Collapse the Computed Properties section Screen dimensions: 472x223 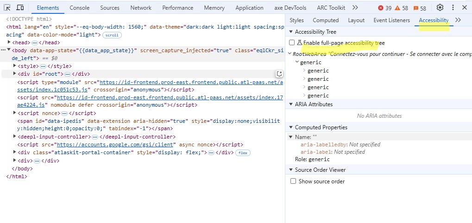click(x=291, y=127)
